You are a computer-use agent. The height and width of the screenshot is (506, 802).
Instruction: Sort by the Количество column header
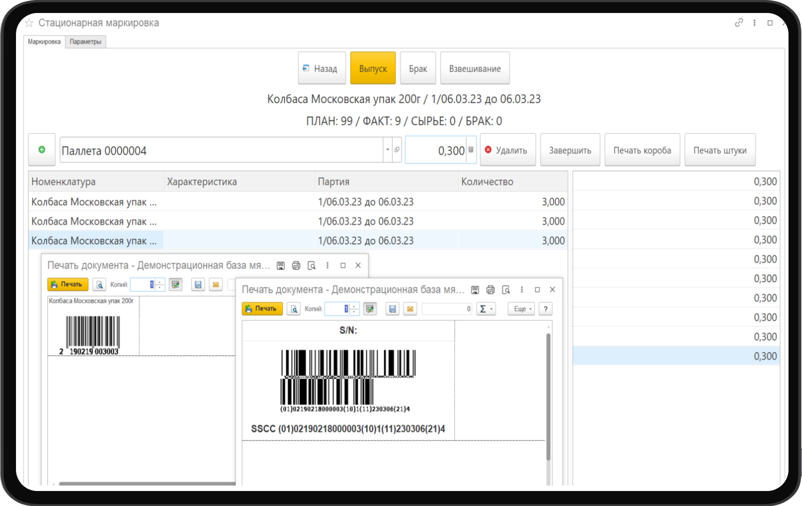513,181
